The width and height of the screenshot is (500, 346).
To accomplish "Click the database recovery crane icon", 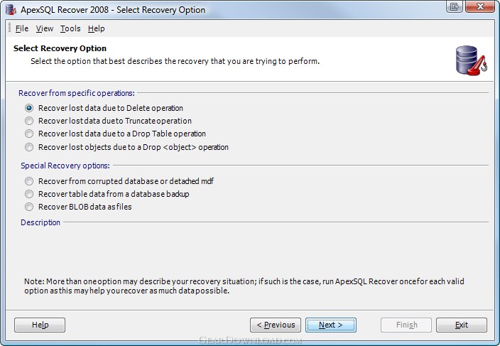I will (x=472, y=60).
